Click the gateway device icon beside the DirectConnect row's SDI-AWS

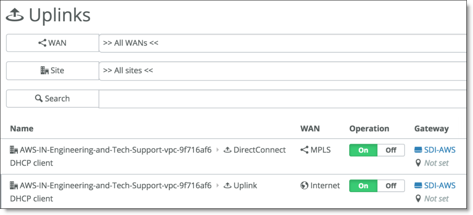tap(418, 150)
